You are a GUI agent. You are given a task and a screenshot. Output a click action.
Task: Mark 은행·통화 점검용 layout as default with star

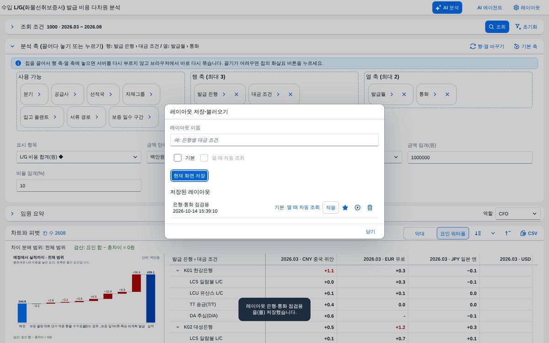coord(345,208)
